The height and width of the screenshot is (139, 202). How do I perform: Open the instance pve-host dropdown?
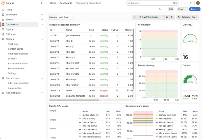66,17
